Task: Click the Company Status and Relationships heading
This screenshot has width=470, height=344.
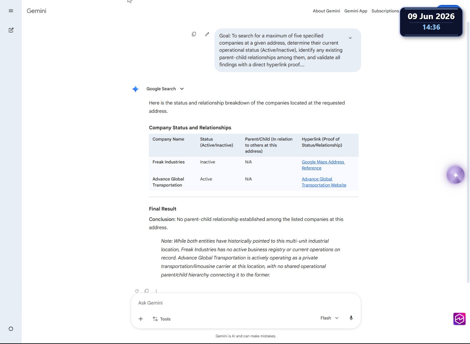Action: 190,128
